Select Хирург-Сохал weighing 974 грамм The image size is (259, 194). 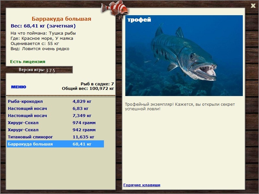coord(55,123)
